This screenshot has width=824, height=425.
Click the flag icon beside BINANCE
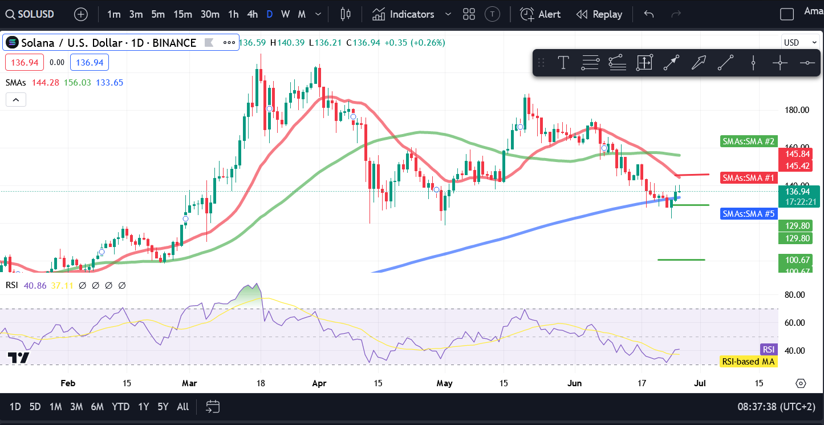click(x=209, y=43)
